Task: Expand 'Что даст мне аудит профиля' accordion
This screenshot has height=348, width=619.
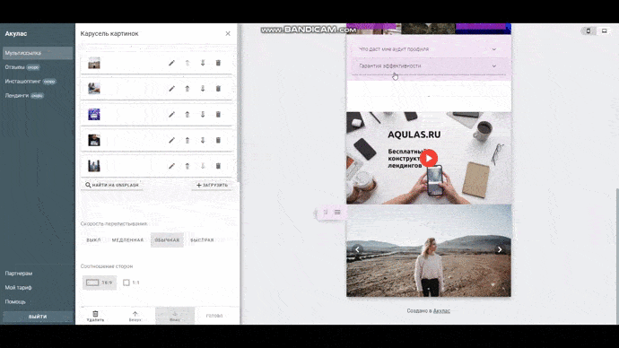Action: (428, 49)
